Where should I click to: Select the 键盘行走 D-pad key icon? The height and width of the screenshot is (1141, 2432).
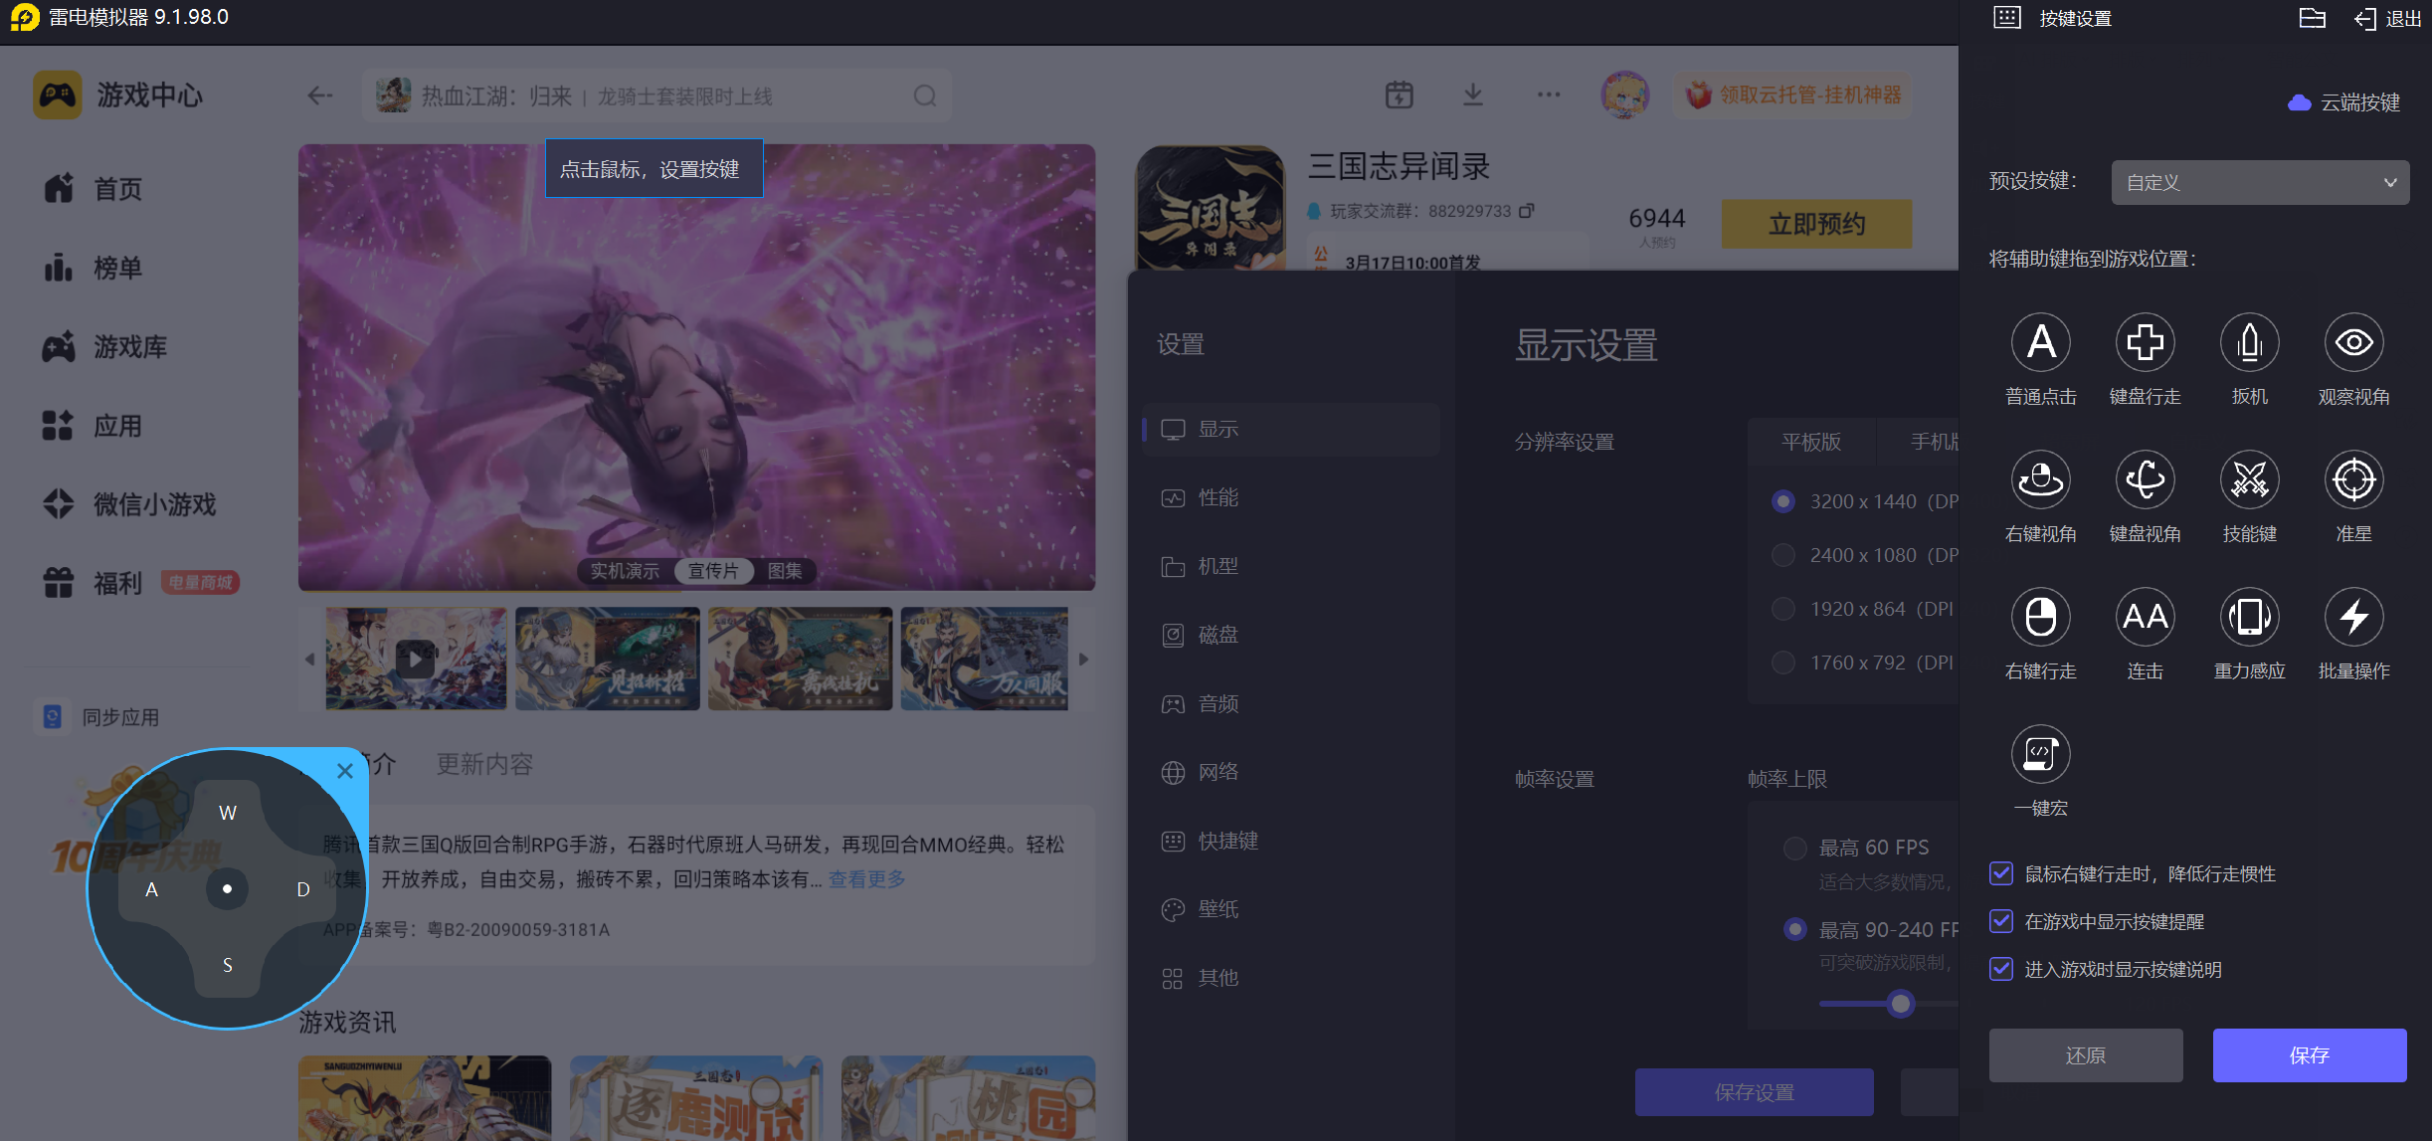pos(2145,343)
